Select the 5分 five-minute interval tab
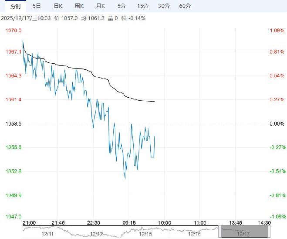This screenshot has height=239, width=287. [122, 6]
